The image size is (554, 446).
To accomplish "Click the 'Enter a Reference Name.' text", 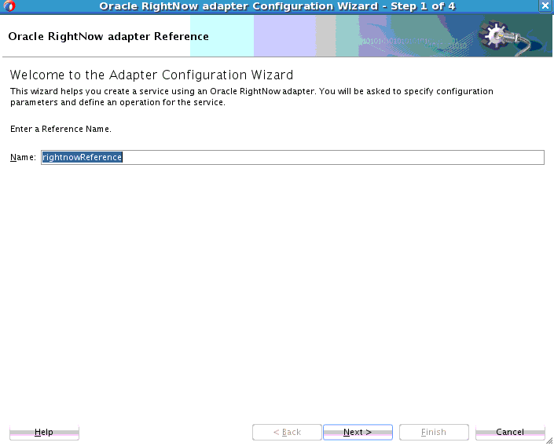I will pyautogui.click(x=61, y=129).
